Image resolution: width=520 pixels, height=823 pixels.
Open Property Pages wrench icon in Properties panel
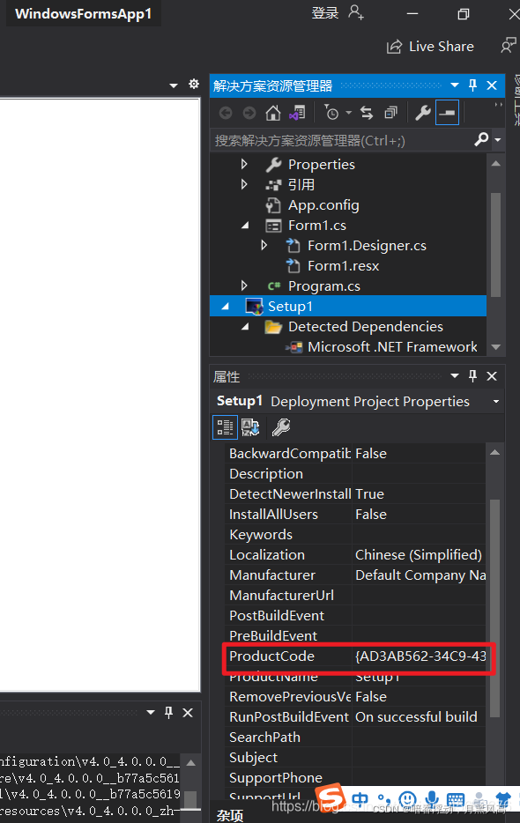tap(281, 427)
